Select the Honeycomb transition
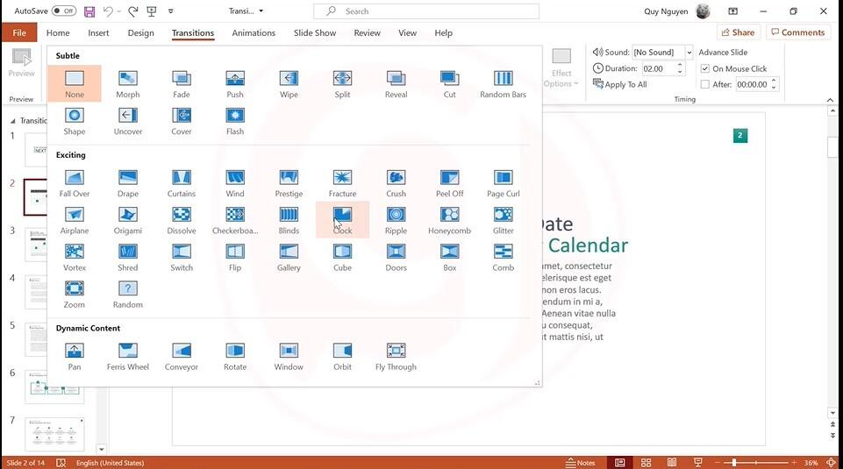 449,220
